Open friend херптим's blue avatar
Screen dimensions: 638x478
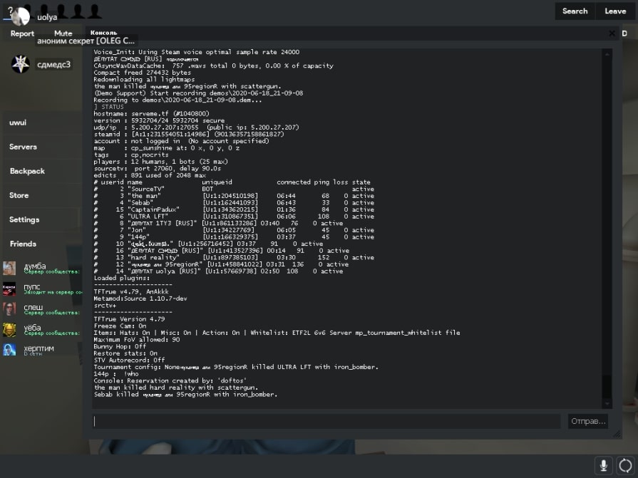point(9,349)
